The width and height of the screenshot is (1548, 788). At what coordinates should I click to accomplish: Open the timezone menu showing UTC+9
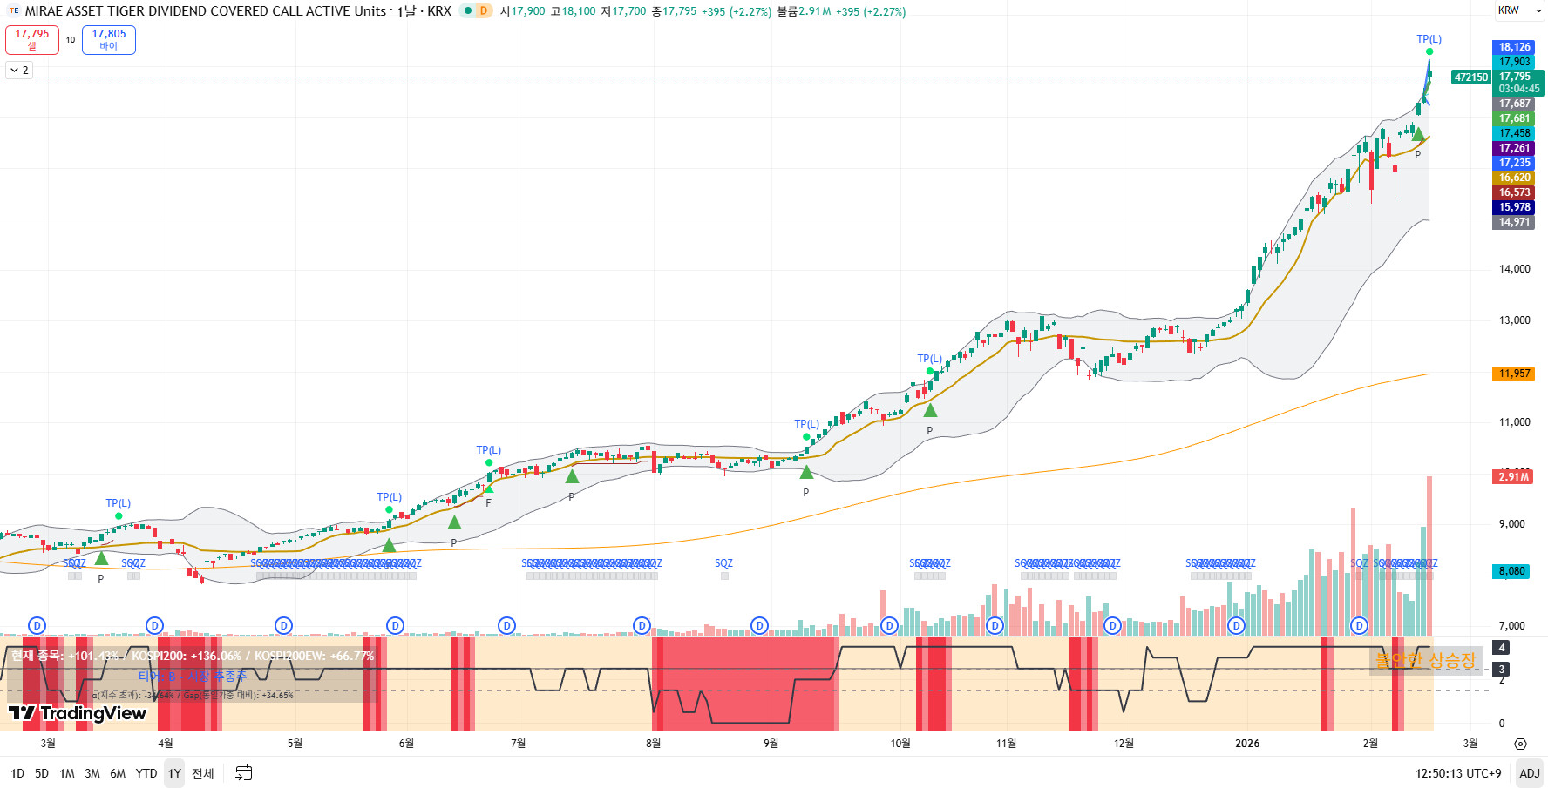pos(1458,773)
